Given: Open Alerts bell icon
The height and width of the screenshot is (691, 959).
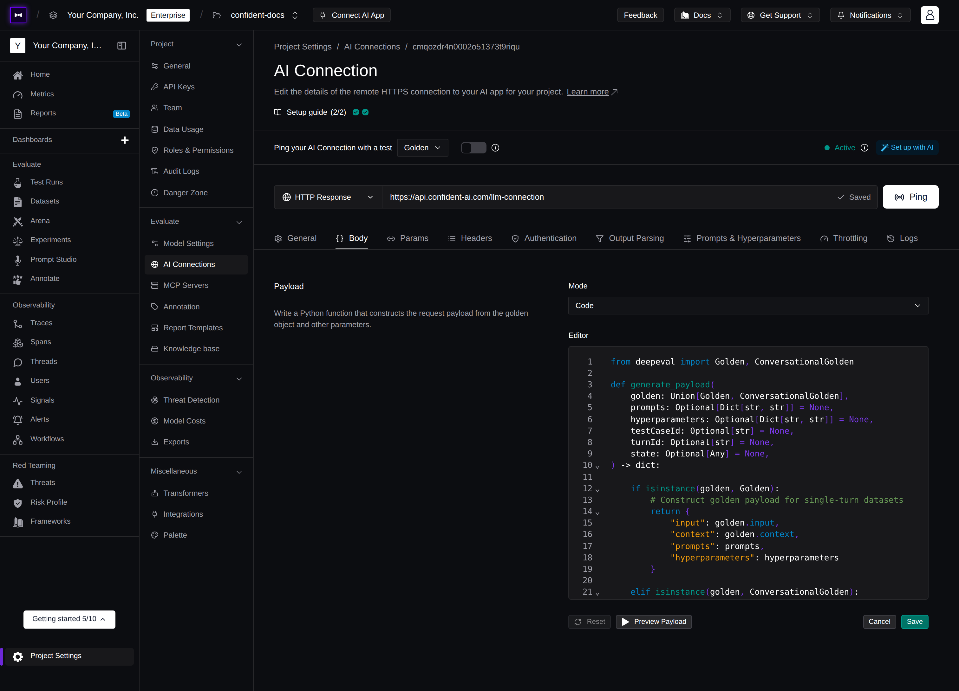Looking at the screenshot, I should 18,419.
